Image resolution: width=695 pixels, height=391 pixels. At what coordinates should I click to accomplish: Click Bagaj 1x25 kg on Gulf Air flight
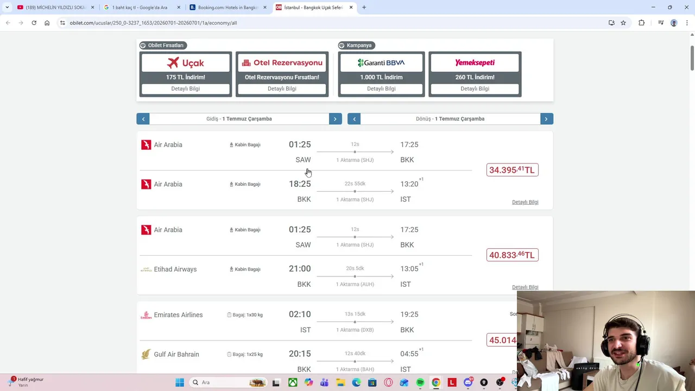pos(245,354)
